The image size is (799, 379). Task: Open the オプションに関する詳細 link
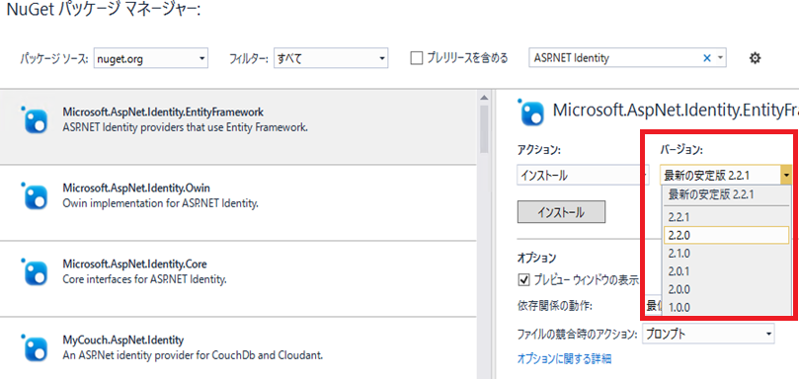click(564, 358)
